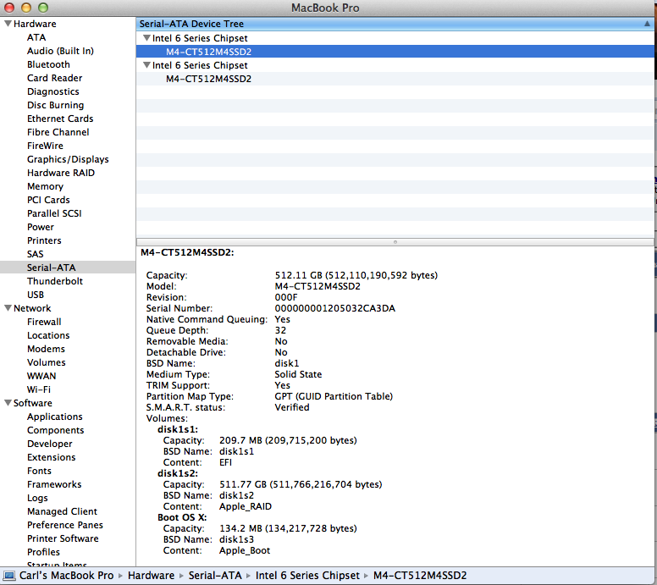Select WWAN under Network

[41, 376]
